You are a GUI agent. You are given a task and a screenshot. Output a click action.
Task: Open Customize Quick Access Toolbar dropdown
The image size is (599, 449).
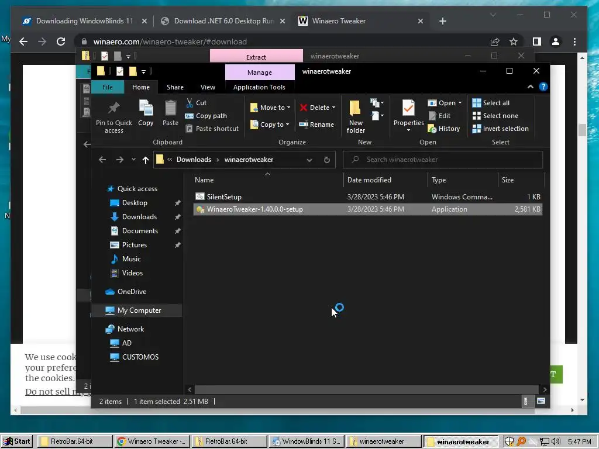(x=143, y=71)
